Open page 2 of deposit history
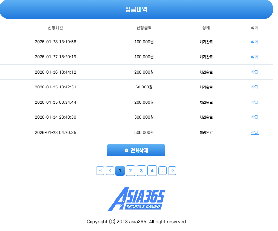 click(130, 170)
